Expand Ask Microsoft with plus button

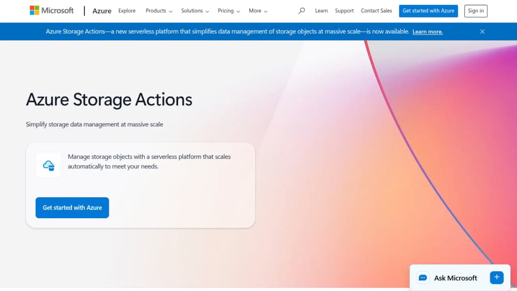[496, 278]
